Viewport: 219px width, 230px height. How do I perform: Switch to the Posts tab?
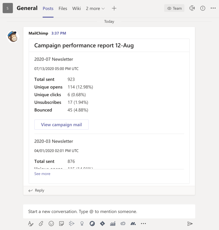[48, 8]
